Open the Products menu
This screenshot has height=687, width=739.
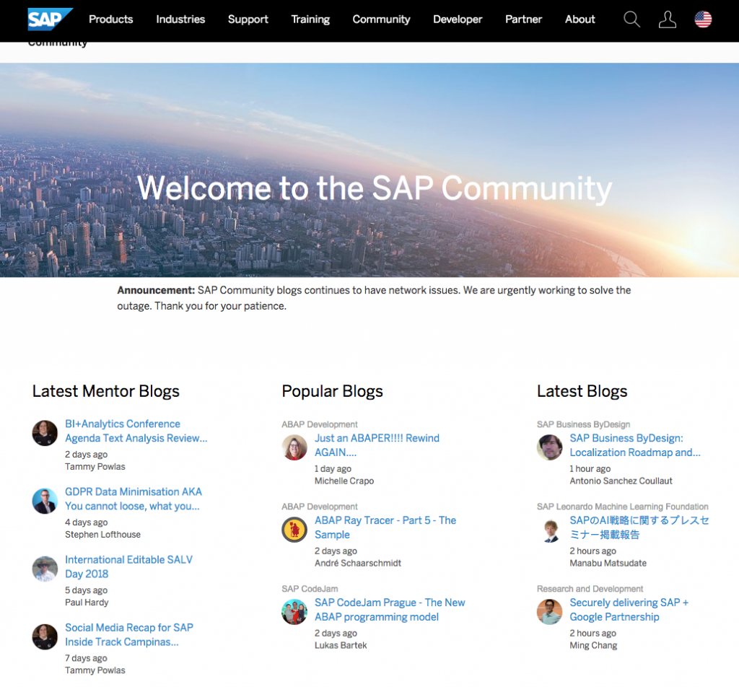pyautogui.click(x=110, y=19)
